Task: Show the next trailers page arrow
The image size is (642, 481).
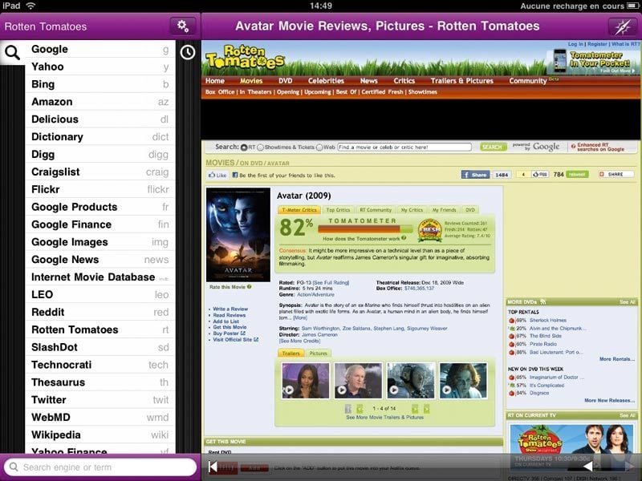Action: pos(426,409)
